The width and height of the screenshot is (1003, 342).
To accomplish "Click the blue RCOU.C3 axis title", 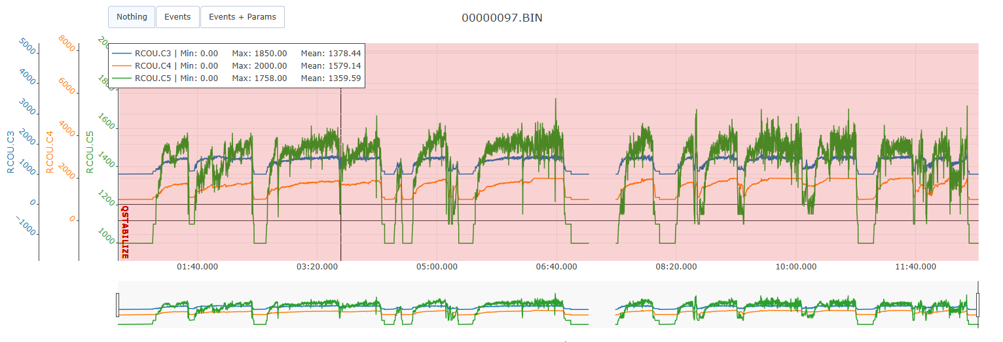I will [10, 152].
